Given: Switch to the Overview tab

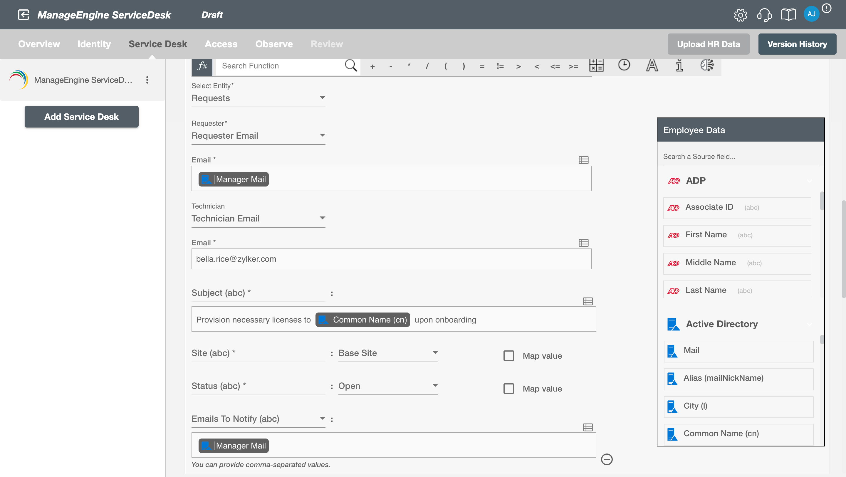Looking at the screenshot, I should coord(39,44).
